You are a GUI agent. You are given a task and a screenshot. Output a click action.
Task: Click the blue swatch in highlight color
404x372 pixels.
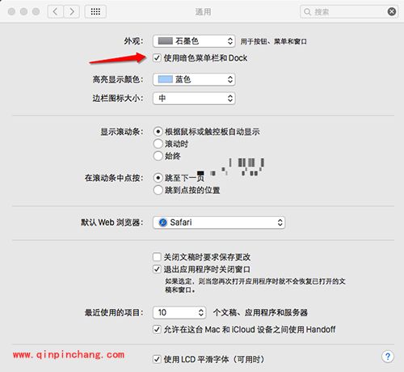click(x=165, y=79)
